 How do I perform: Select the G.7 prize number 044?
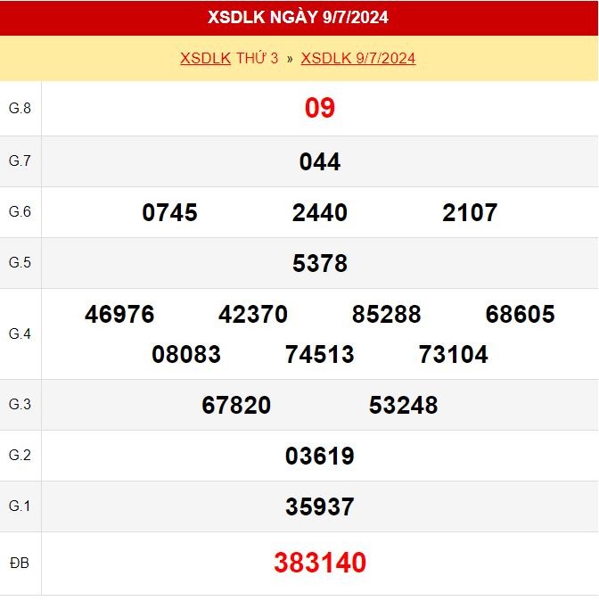tap(320, 161)
